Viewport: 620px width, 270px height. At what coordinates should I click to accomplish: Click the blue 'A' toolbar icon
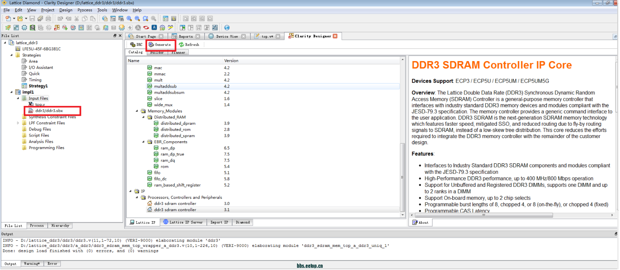154,27
